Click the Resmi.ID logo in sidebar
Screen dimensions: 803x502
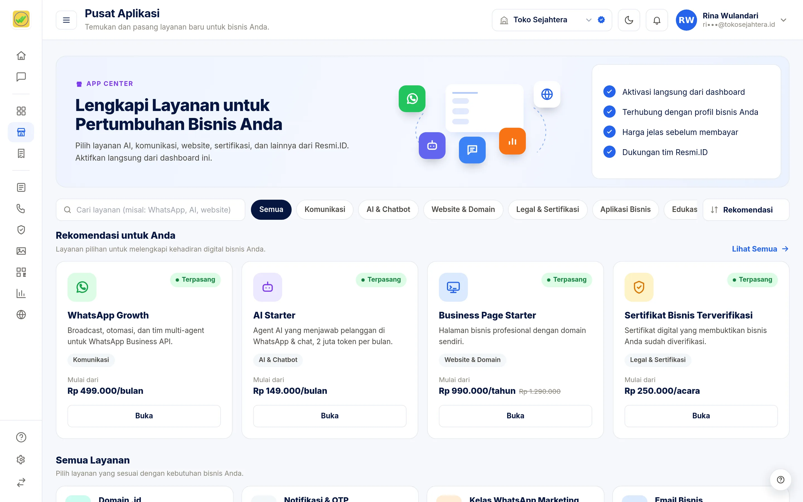21,19
